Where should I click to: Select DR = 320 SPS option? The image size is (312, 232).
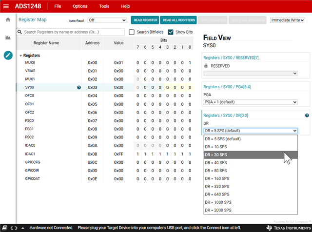click(251, 187)
